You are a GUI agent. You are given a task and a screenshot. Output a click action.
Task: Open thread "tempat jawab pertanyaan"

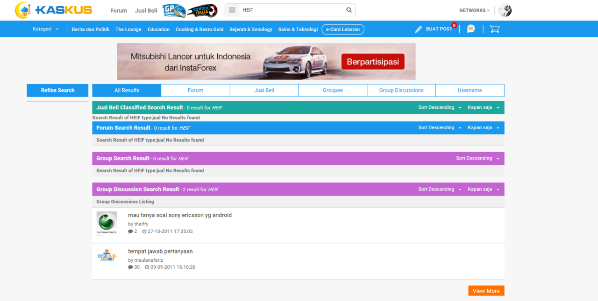(160, 252)
